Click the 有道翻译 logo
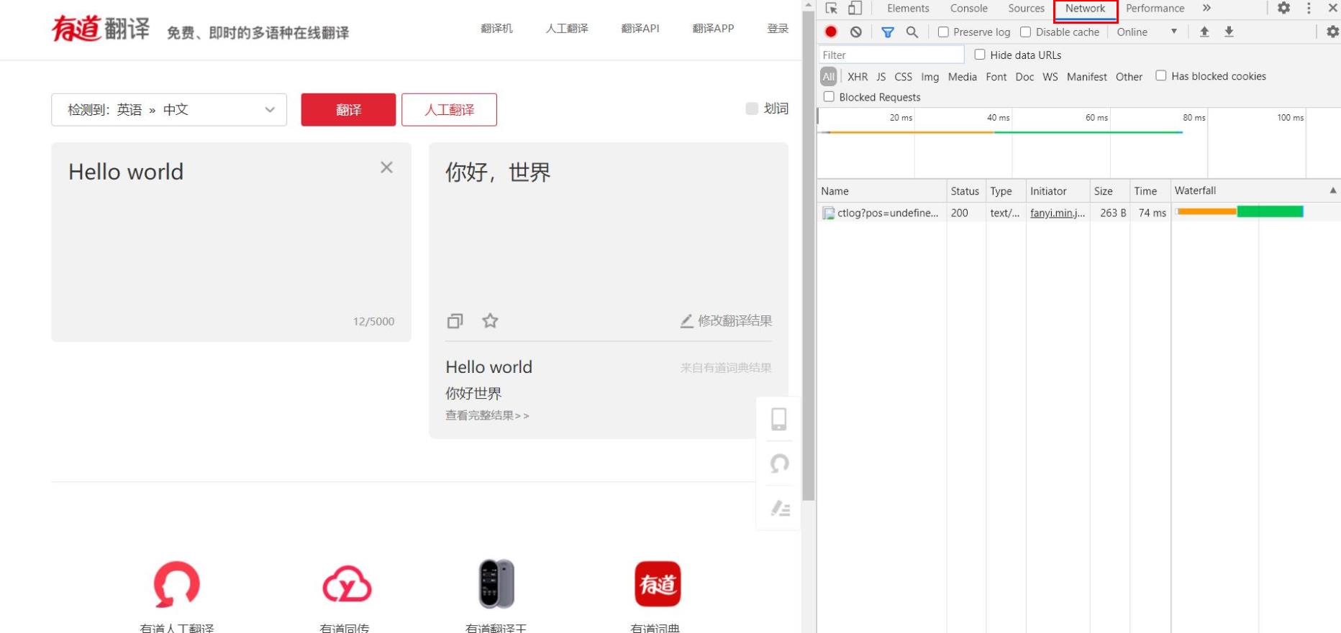This screenshot has height=633, width=1341. click(x=101, y=29)
